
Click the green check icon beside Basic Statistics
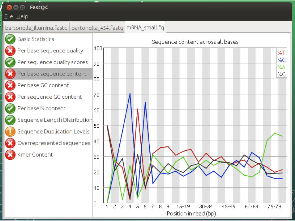point(10,39)
